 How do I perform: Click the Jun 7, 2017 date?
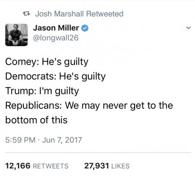pyautogui.click(x=62, y=140)
